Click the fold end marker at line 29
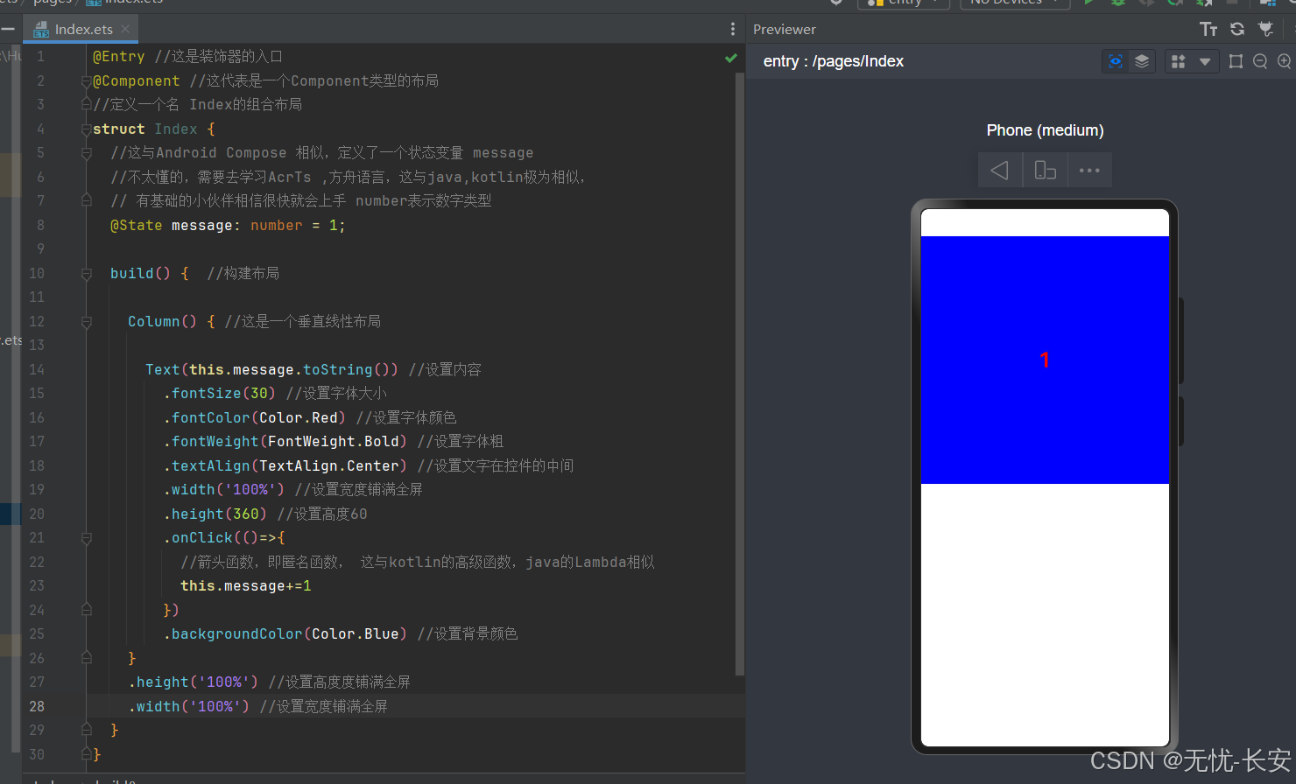Image resolution: width=1296 pixels, height=784 pixels. coord(86,730)
